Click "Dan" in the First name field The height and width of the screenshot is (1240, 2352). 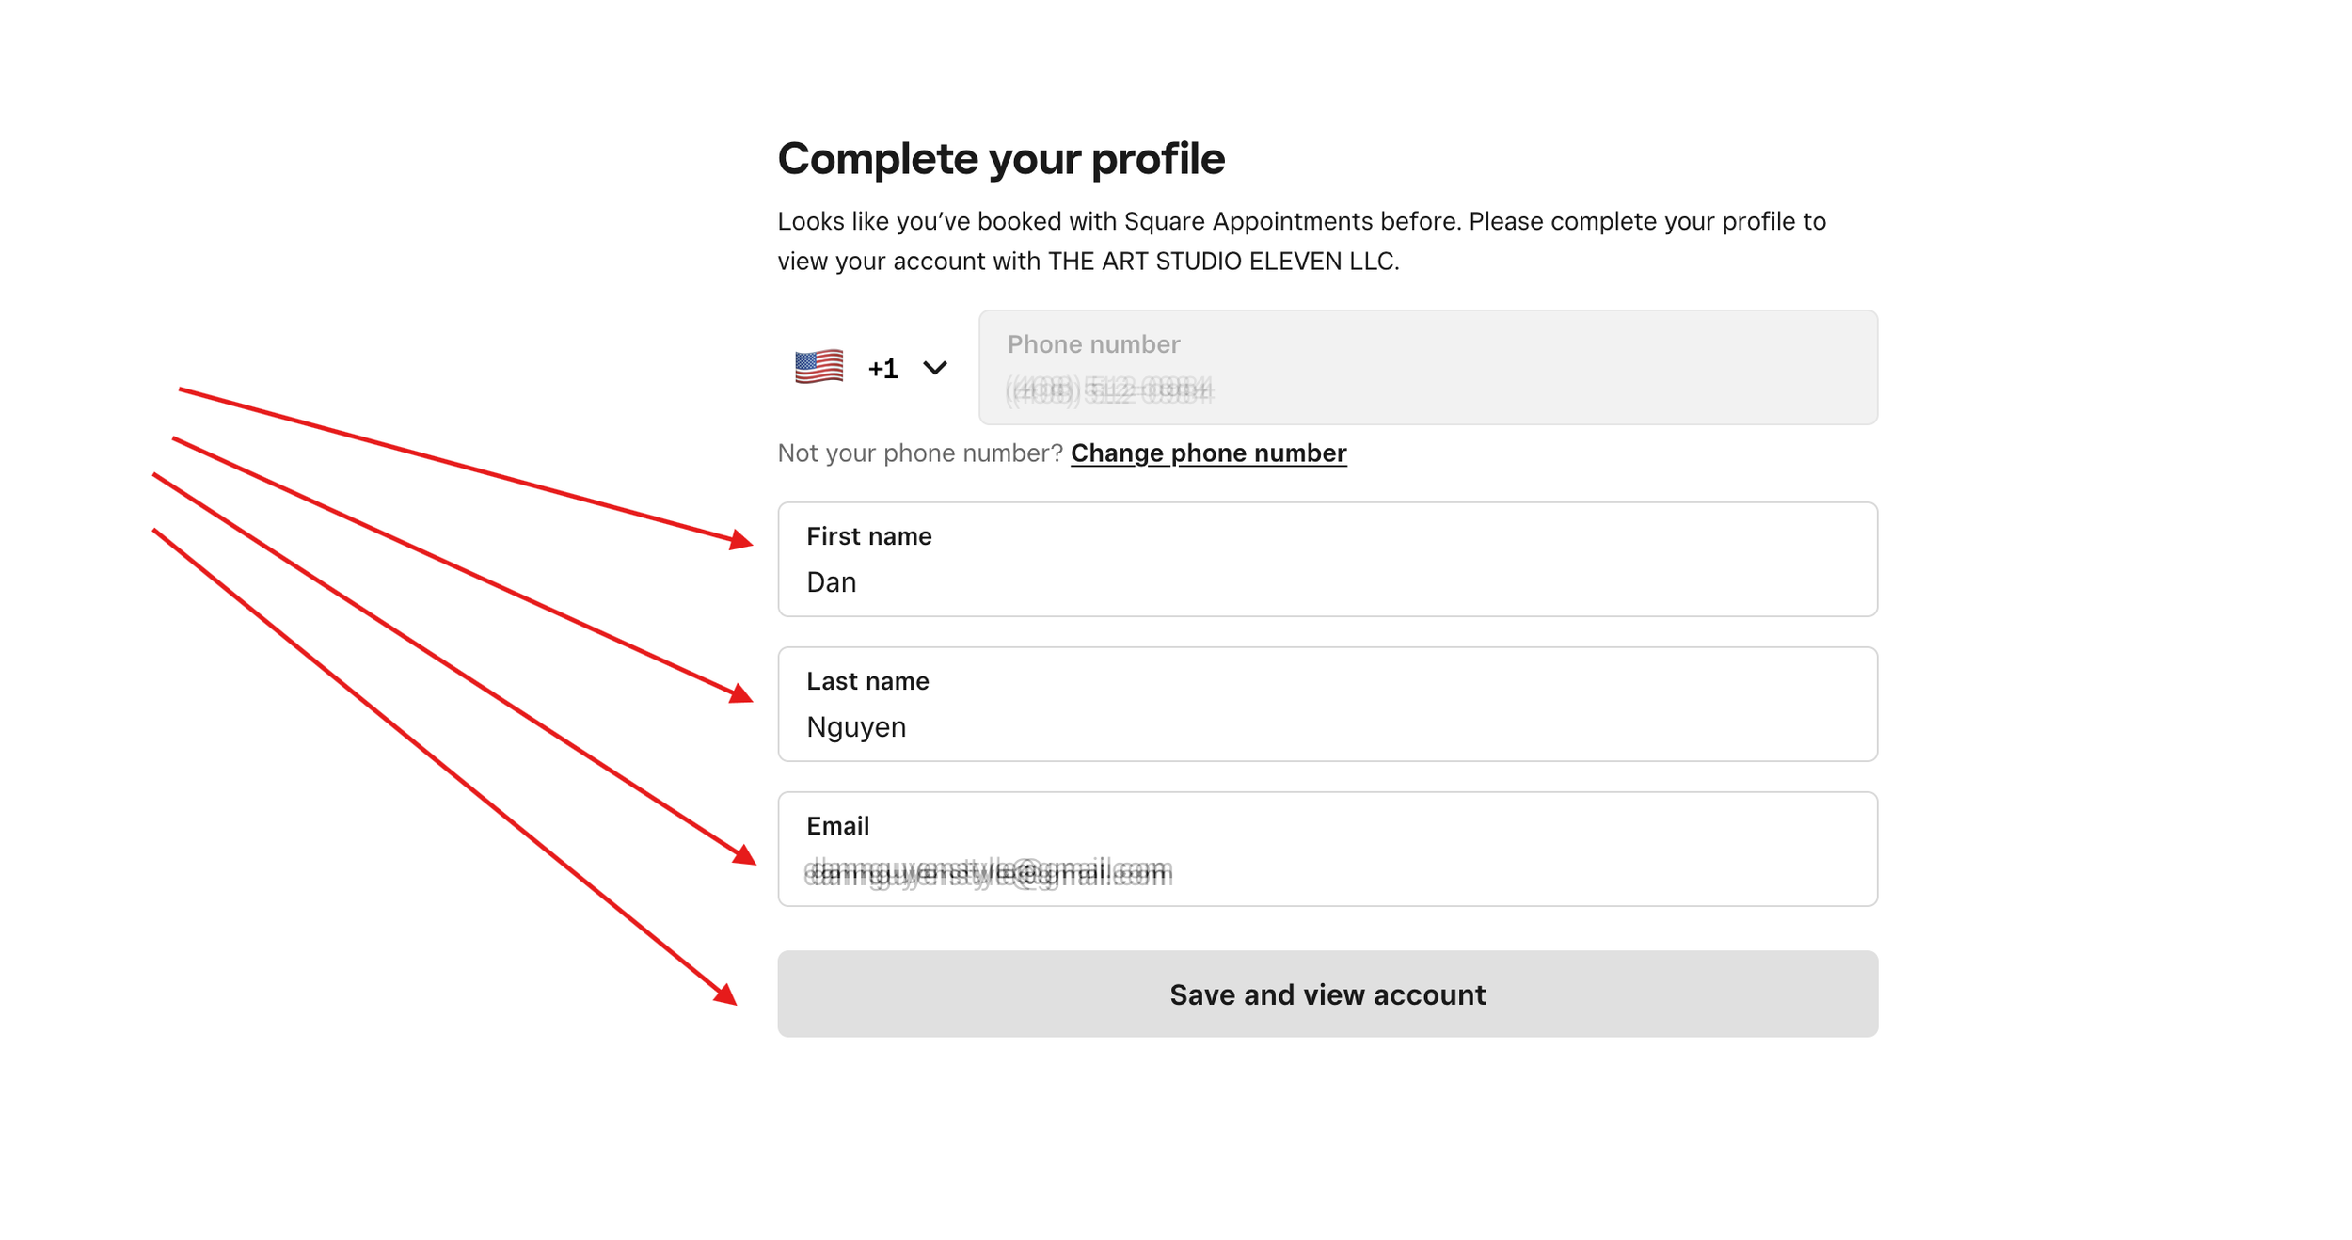[x=832, y=582]
